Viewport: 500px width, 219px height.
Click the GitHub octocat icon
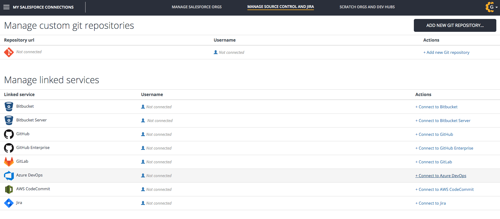pos(9,134)
